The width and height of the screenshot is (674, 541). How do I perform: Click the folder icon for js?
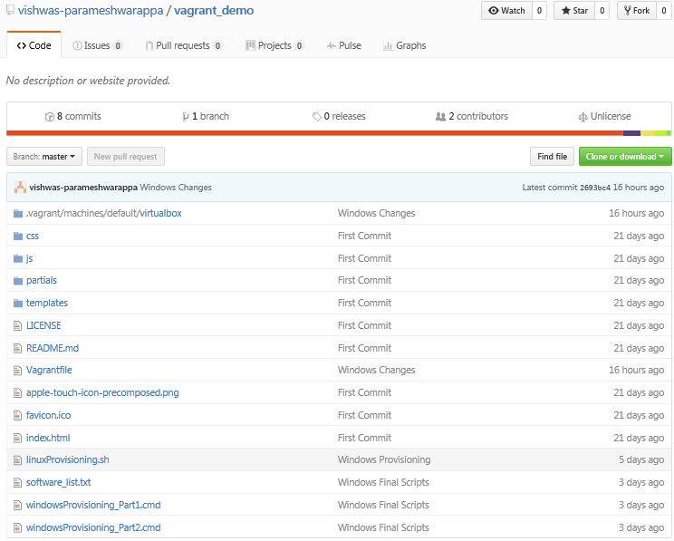click(x=17, y=258)
